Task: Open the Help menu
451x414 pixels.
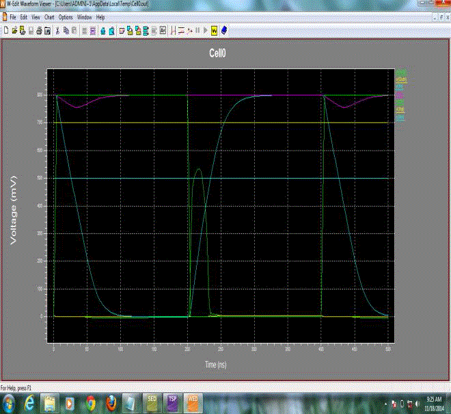Action: [x=100, y=16]
